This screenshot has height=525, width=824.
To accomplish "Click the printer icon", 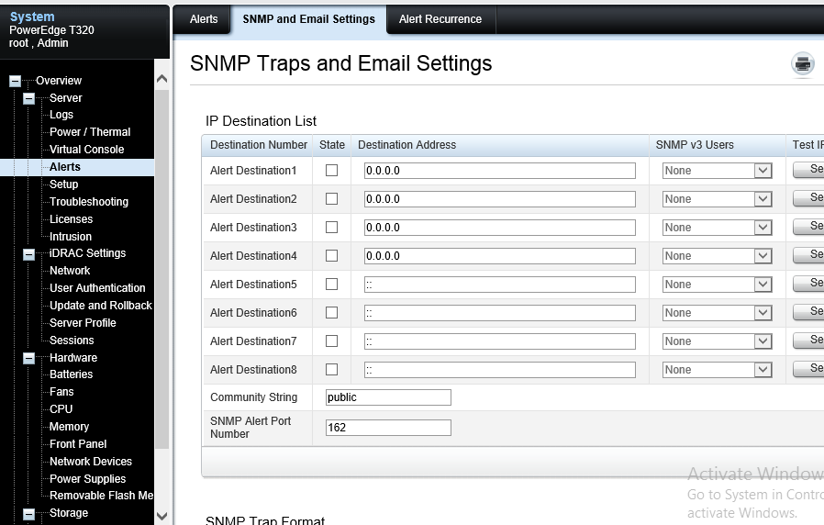I will click(803, 64).
